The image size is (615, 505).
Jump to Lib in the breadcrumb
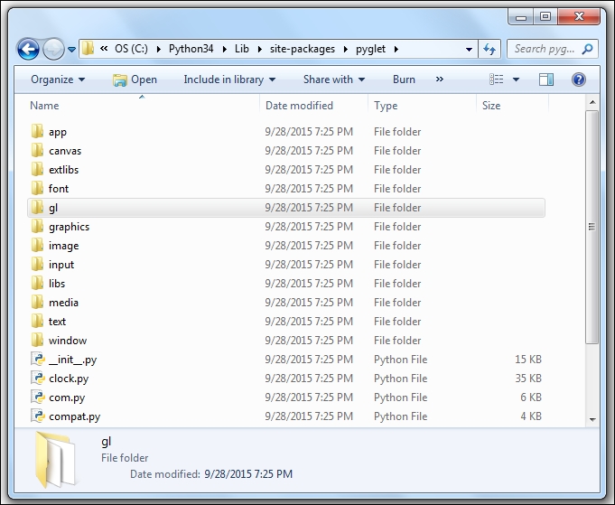tap(242, 49)
